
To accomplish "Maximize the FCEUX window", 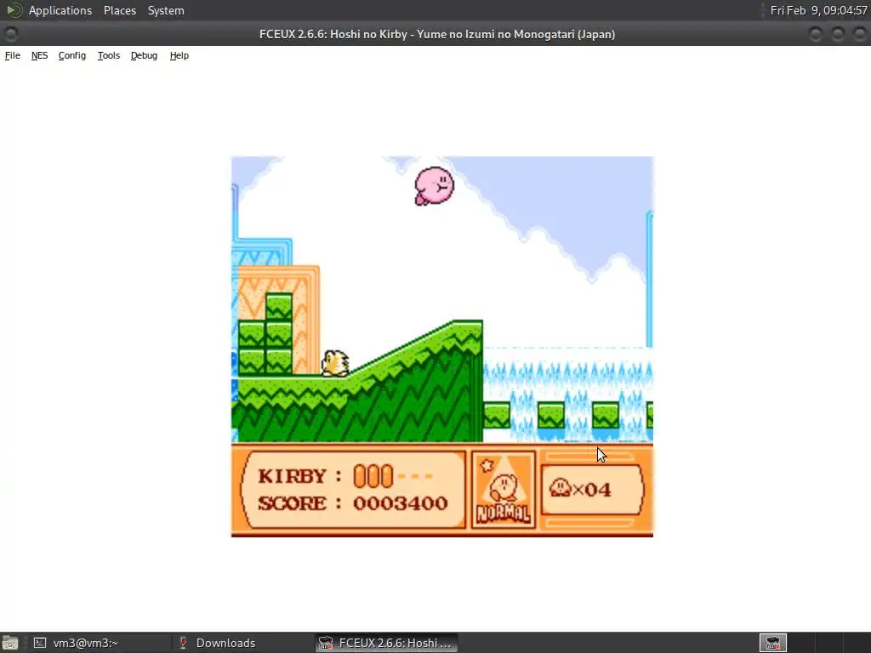I will coord(838,34).
